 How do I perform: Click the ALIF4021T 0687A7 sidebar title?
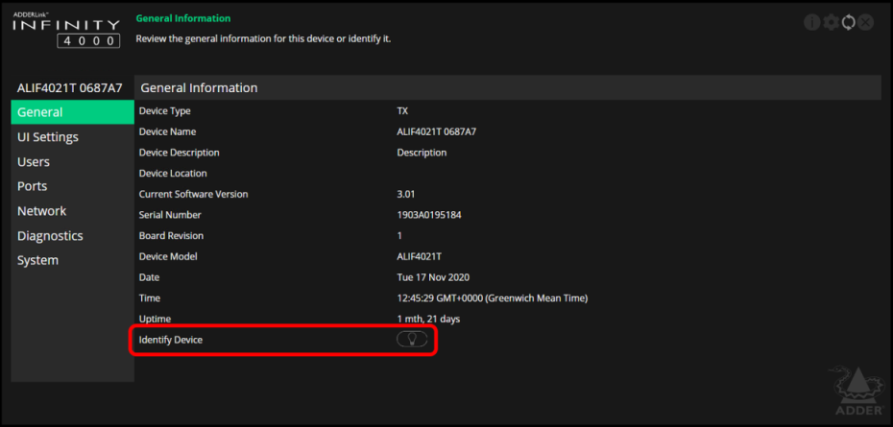point(70,88)
